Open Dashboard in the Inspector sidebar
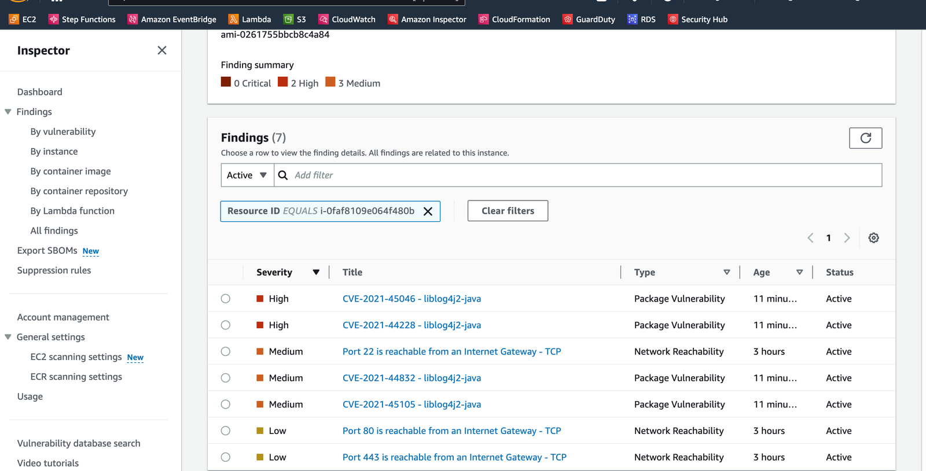 point(40,92)
